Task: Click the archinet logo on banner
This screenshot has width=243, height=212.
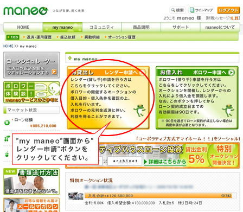Action: click(125, 161)
